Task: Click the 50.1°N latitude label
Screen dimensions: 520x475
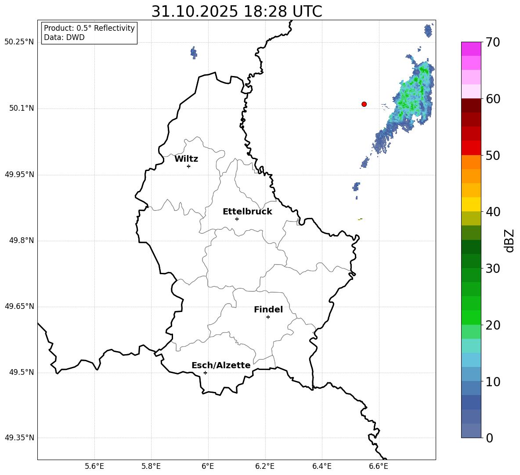Action: 22,109
